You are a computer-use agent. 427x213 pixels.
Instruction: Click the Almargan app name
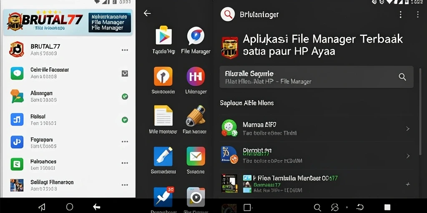(x=41, y=94)
